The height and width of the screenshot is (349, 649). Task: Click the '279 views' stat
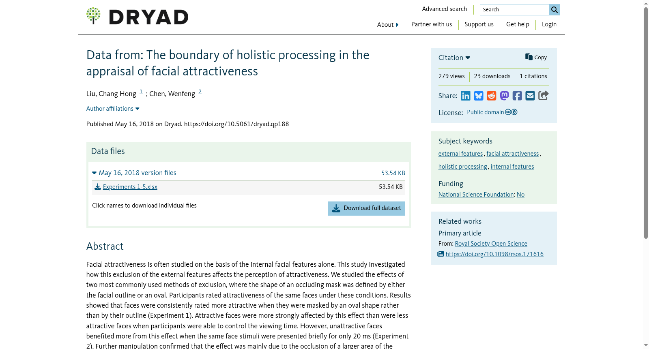click(x=451, y=76)
